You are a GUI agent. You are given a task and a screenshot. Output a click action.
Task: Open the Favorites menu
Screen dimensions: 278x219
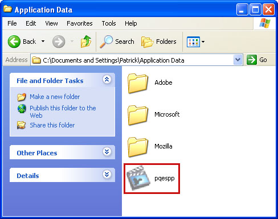80,23
